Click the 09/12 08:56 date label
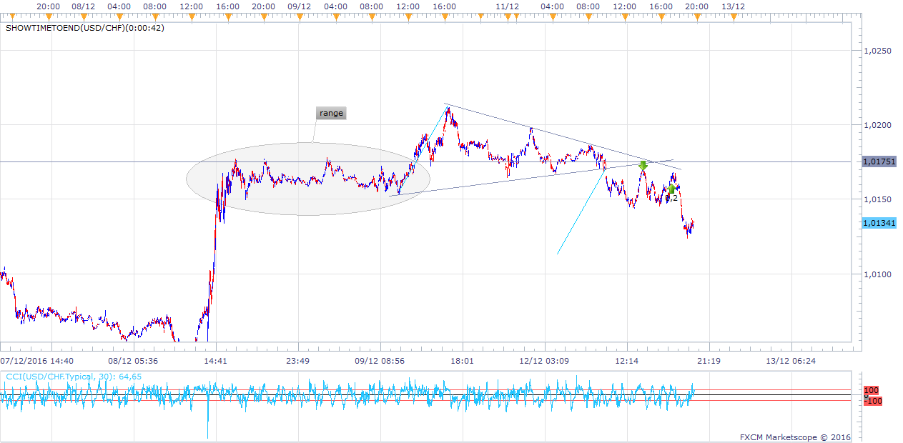The image size is (903, 443). 380,361
